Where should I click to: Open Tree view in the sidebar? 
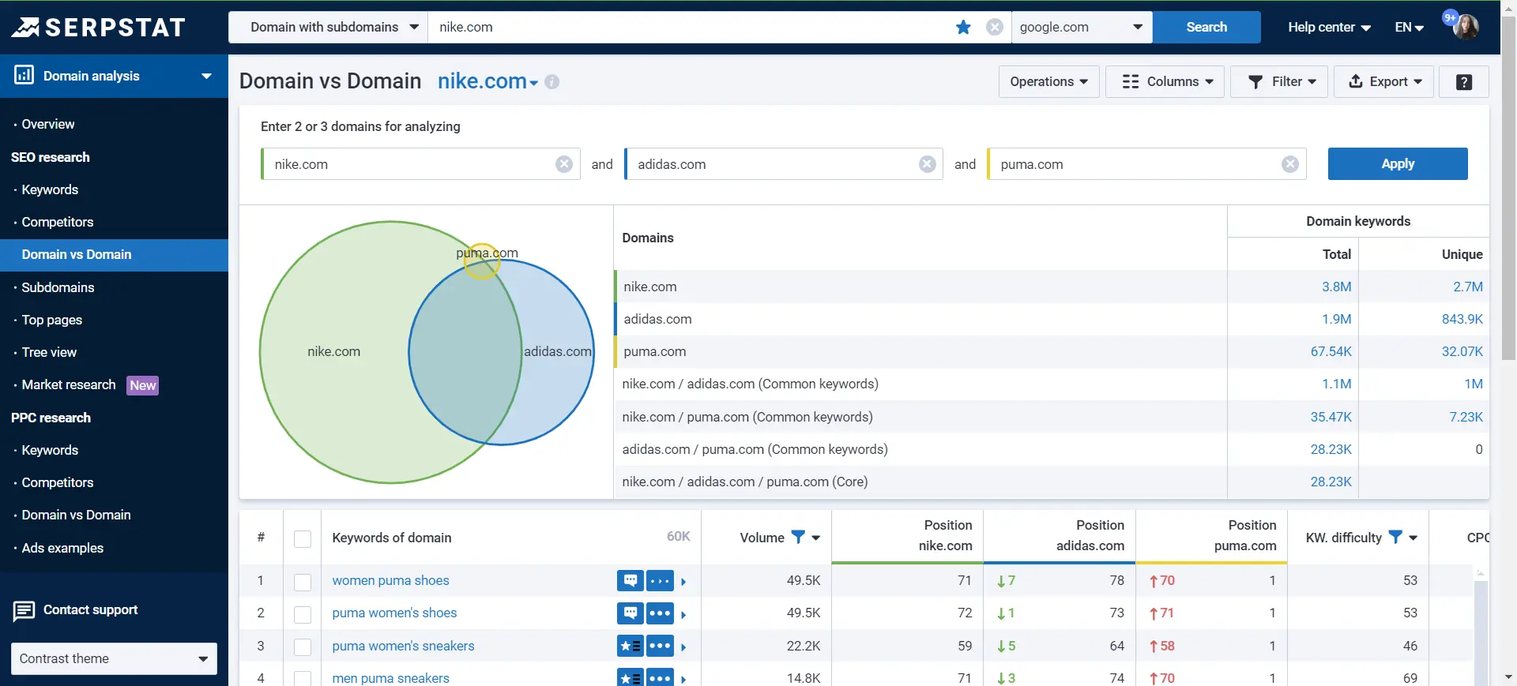49,352
